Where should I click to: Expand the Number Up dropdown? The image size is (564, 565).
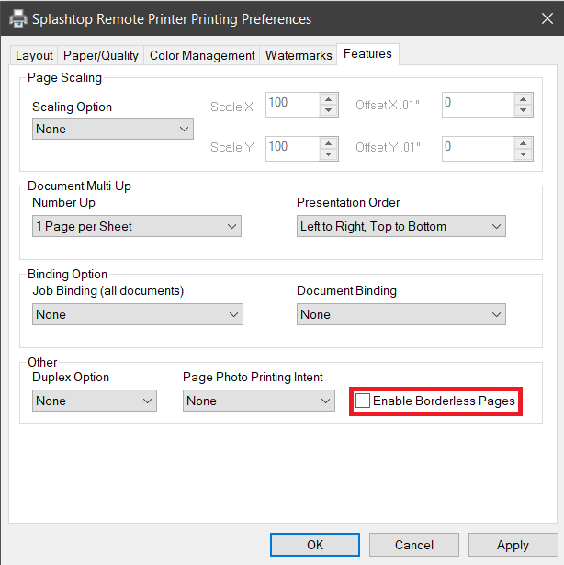(x=136, y=227)
